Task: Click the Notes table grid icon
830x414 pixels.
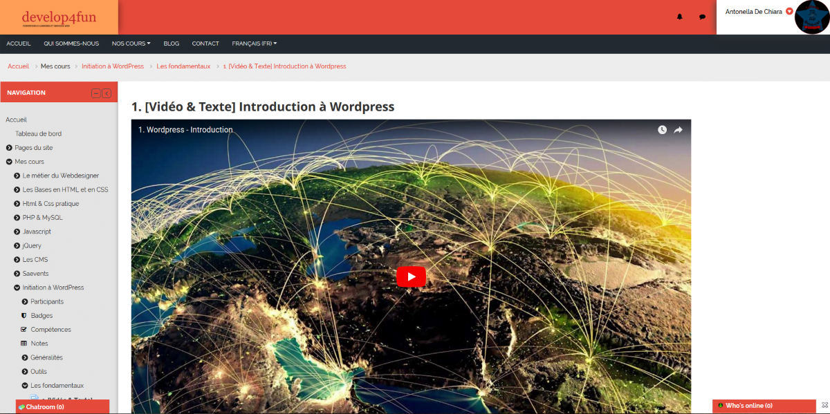Action: click(x=24, y=344)
